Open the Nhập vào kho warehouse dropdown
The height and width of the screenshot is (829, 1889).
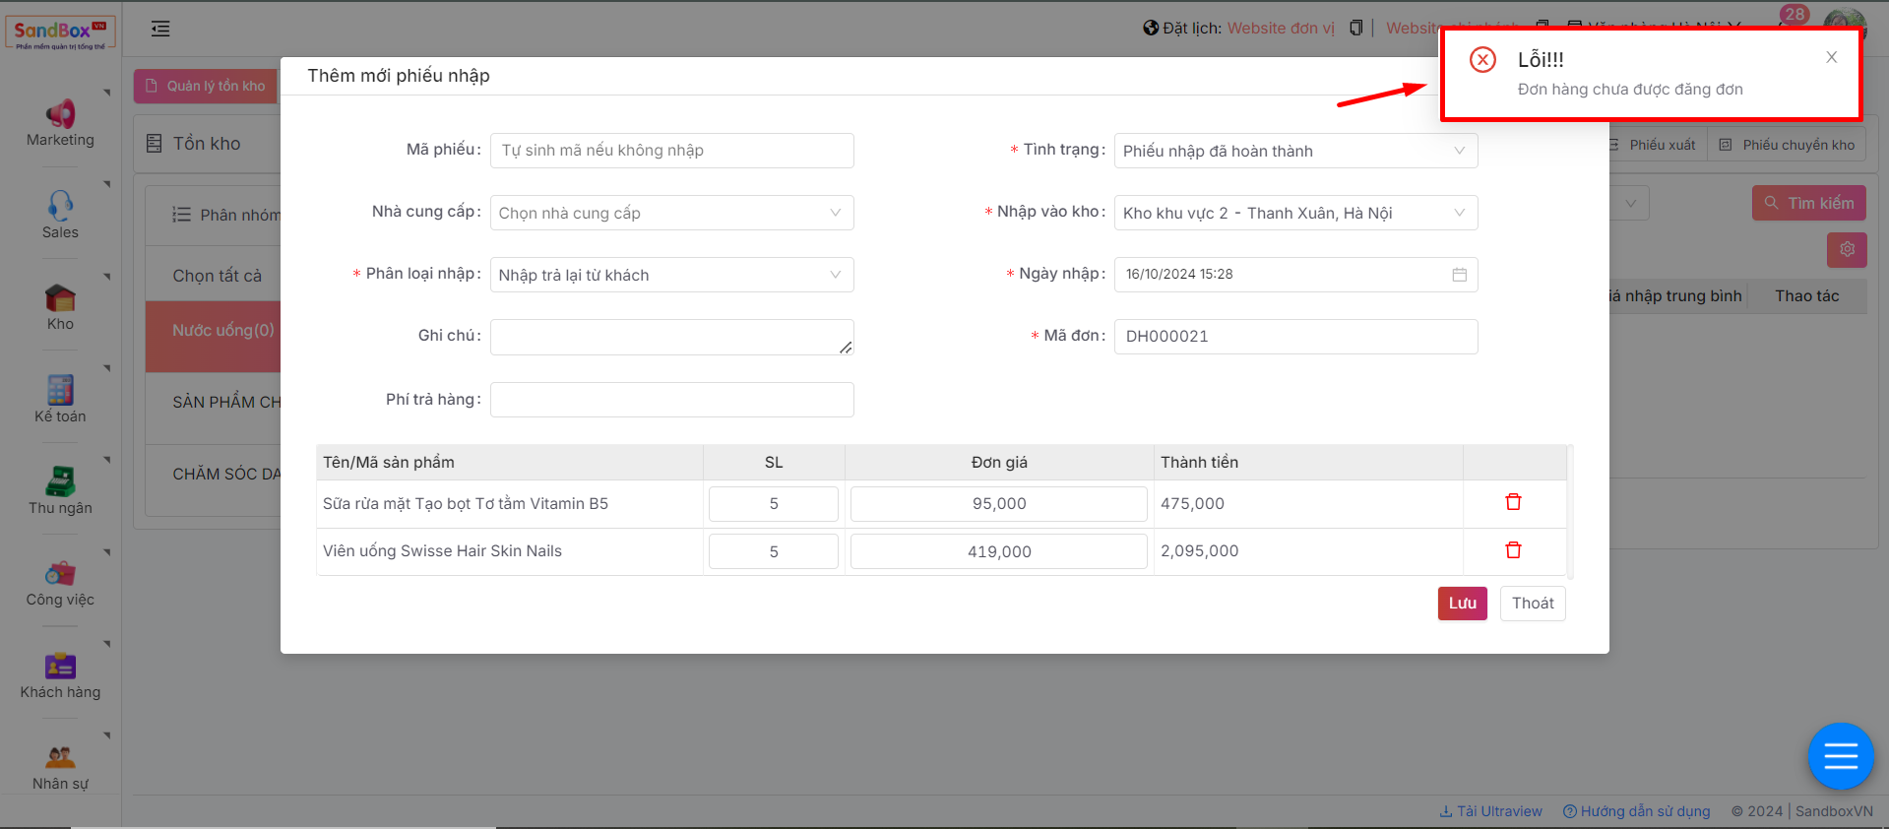tap(1294, 213)
